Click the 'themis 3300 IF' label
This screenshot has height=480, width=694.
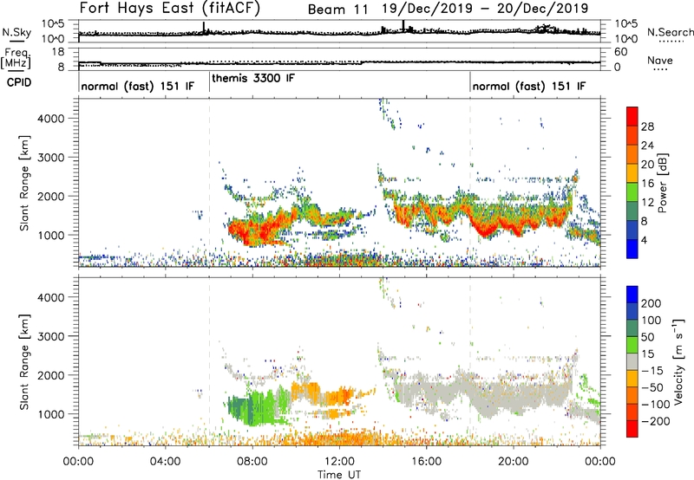[253, 78]
